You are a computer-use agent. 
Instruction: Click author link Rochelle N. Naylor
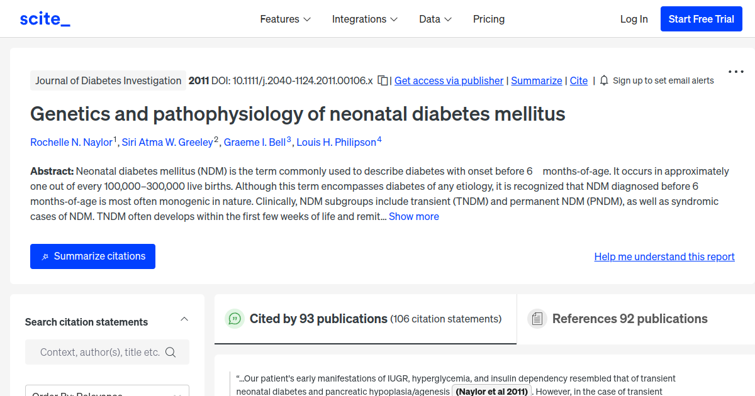pyautogui.click(x=71, y=142)
